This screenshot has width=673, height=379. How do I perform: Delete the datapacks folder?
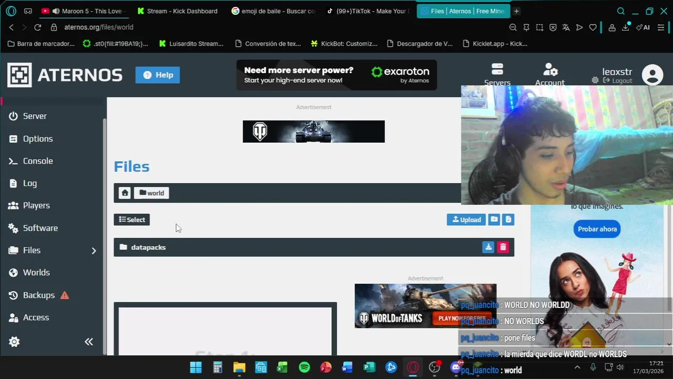pos(503,247)
